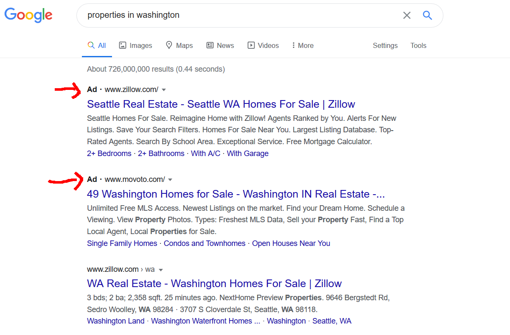The width and height of the screenshot is (510, 335).
Task: Expand dropdown arrow next to www.movoto.com/ ad
Action: [x=170, y=180]
